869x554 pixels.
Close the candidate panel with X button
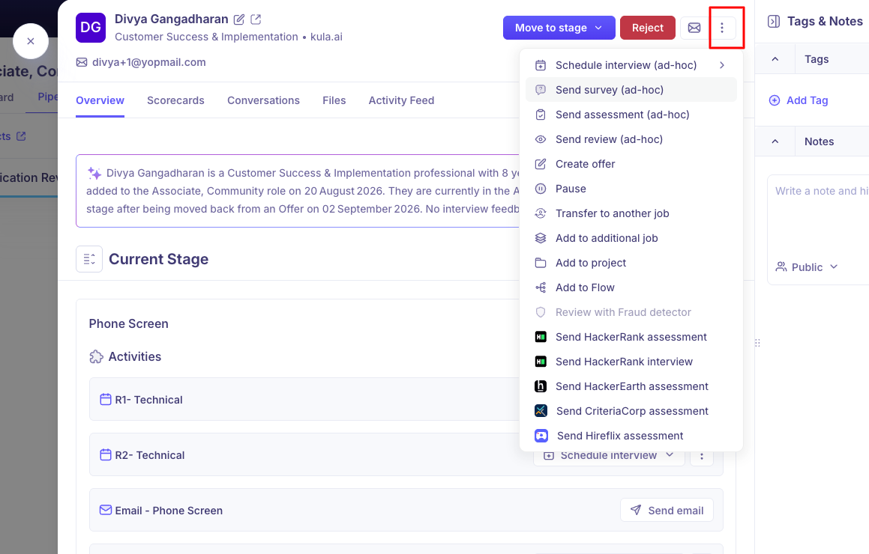coord(31,41)
